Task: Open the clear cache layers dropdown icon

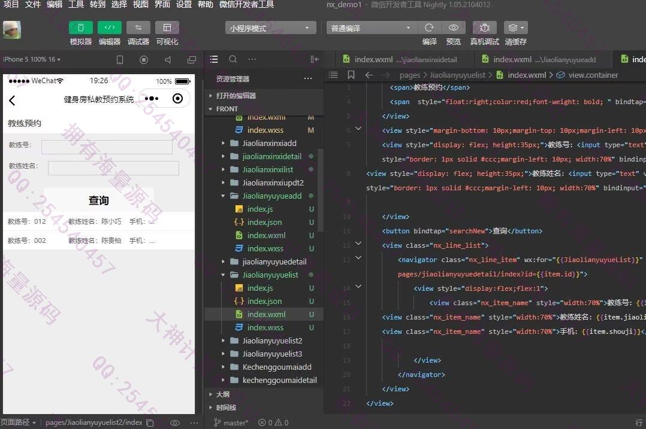Action: 515,28
